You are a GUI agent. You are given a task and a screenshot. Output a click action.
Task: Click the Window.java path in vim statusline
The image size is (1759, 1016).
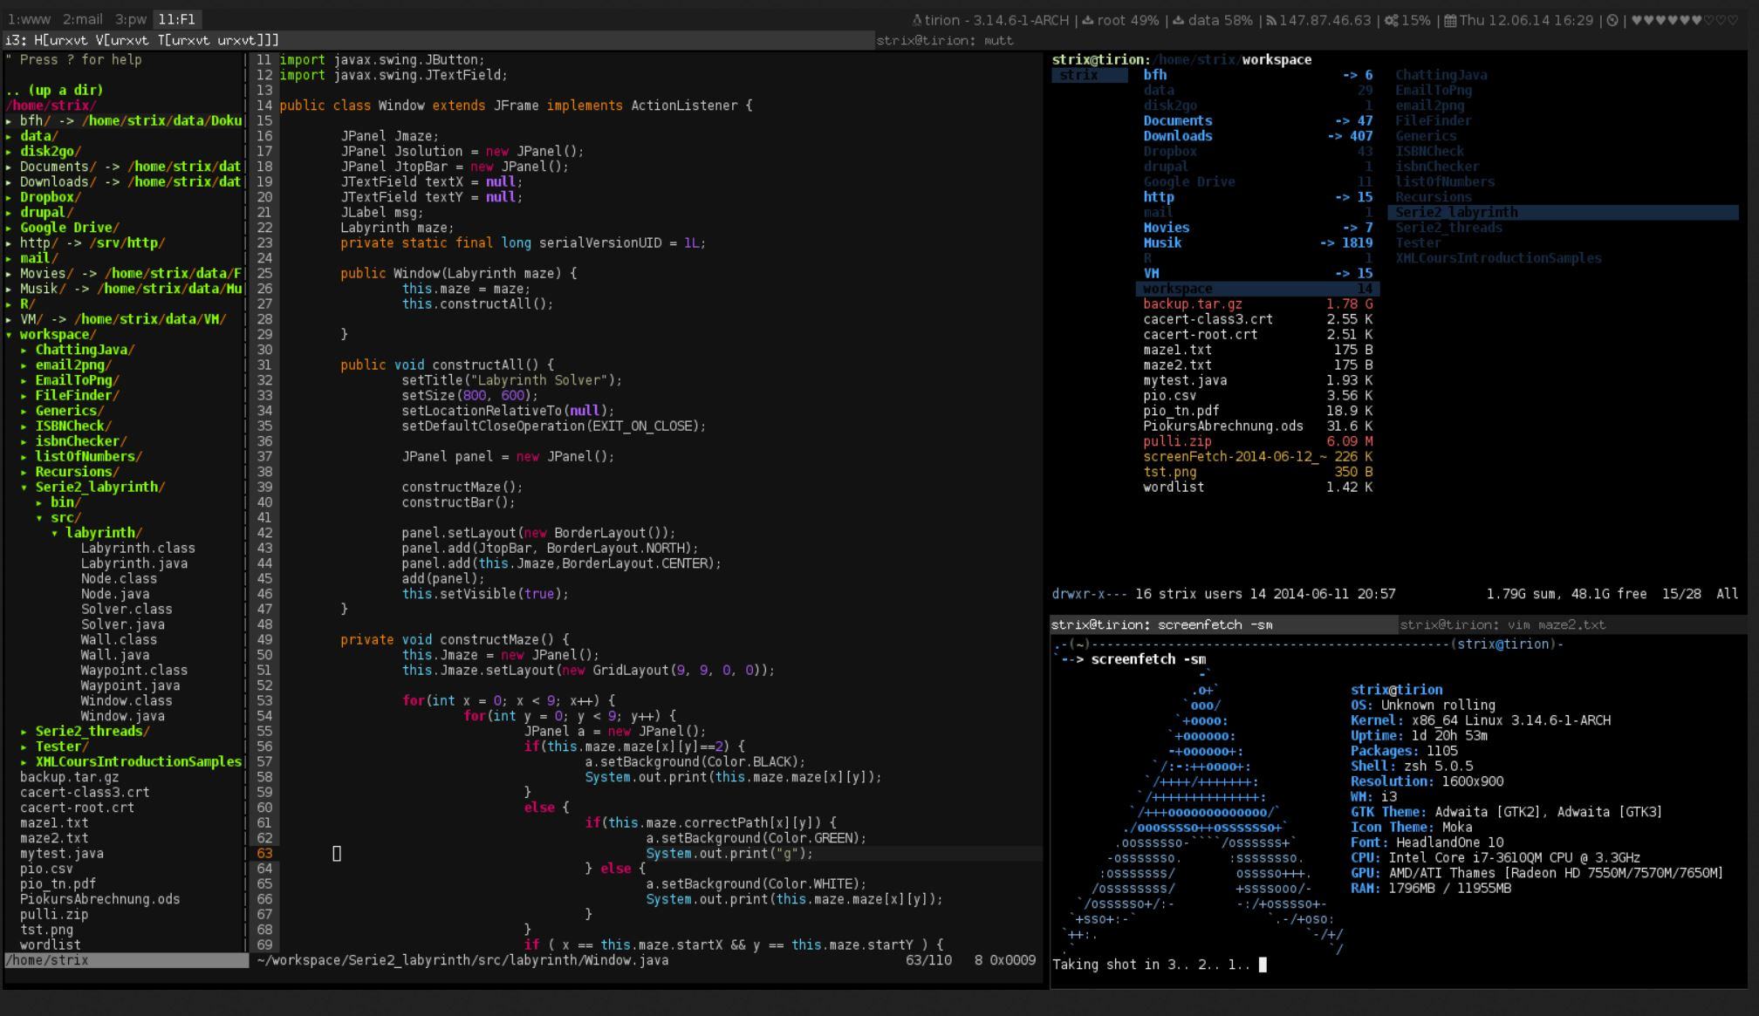(x=462, y=960)
